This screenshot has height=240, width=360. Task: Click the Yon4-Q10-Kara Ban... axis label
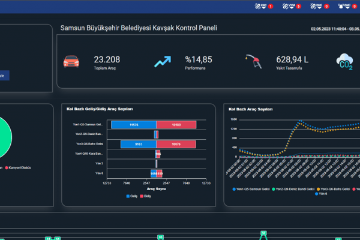[x=89, y=154]
